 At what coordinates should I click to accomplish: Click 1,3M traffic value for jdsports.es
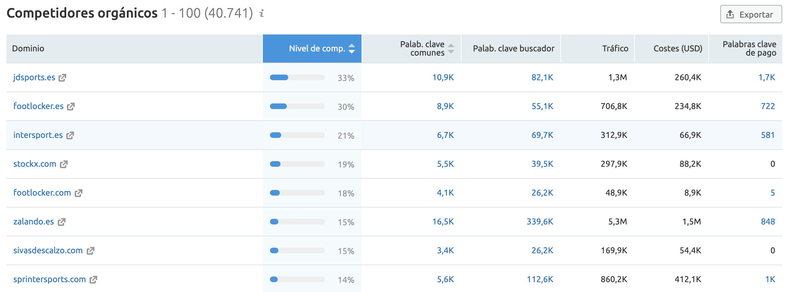[x=618, y=77]
